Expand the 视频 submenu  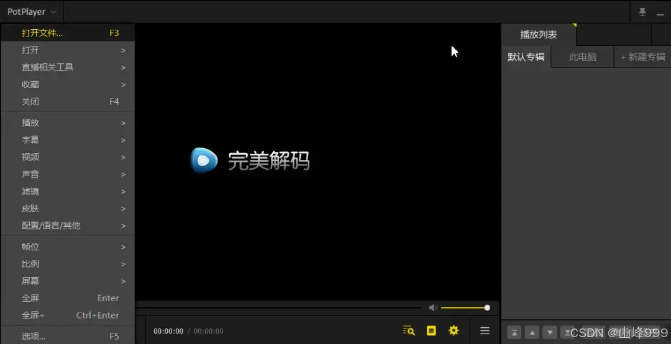tap(68, 157)
